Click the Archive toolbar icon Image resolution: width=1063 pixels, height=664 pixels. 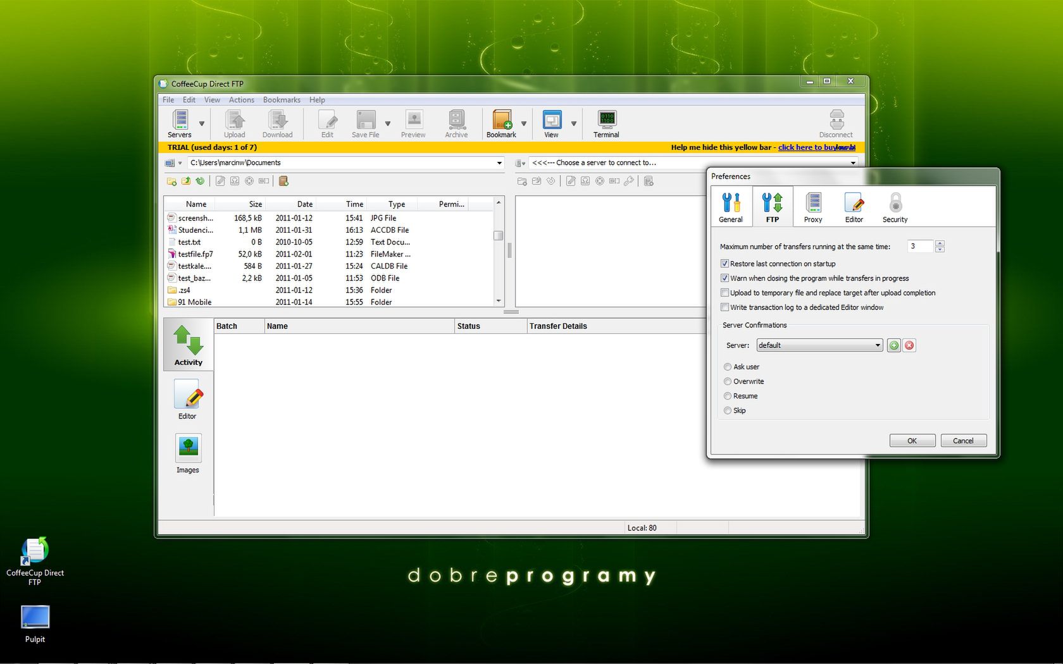click(x=456, y=123)
